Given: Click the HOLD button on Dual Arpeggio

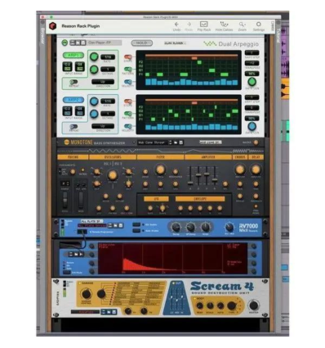Looking at the screenshot, I should point(142,43).
